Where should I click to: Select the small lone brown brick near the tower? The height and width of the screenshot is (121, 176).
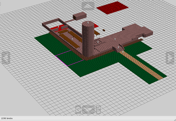coord(104,30)
